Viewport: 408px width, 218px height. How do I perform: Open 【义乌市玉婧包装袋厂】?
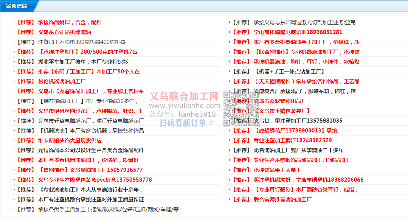point(282,111)
